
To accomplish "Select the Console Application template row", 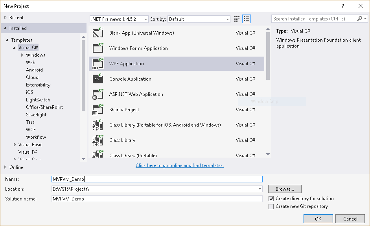I will tap(177, 79).
